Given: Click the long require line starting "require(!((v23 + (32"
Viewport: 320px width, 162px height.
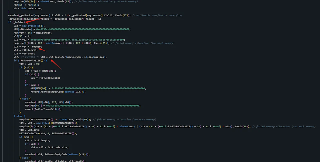Looking at the screenshot, I should click(167, 127).
